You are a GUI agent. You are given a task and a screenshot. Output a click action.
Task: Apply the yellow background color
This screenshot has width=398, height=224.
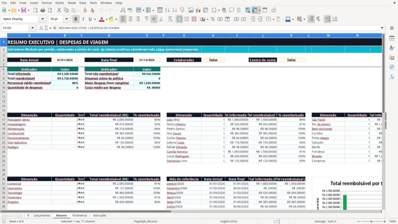click(111, 19)
